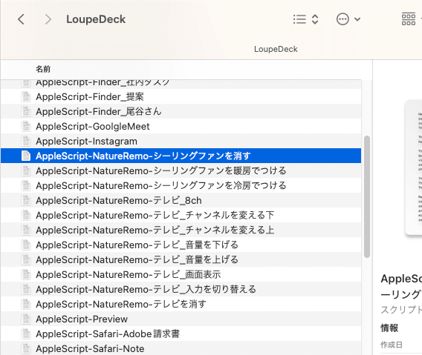Click icon of selected シーリングファンを消す file

click(26, 156)
